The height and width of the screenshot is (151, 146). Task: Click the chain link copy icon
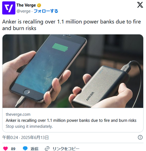(47, 148)
